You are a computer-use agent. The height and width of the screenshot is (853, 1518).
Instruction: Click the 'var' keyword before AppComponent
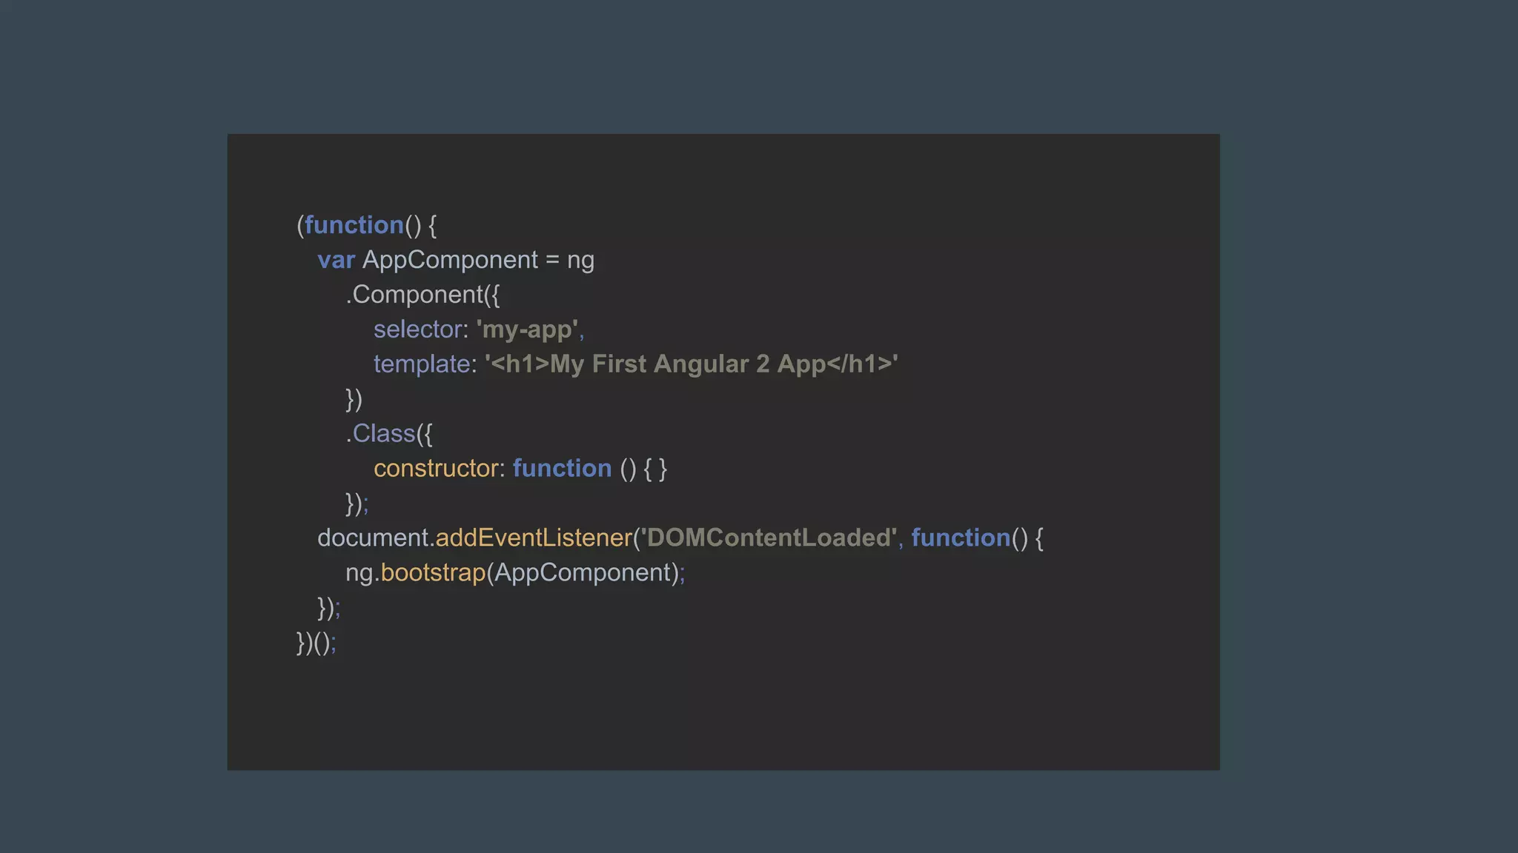click(336, 260)
